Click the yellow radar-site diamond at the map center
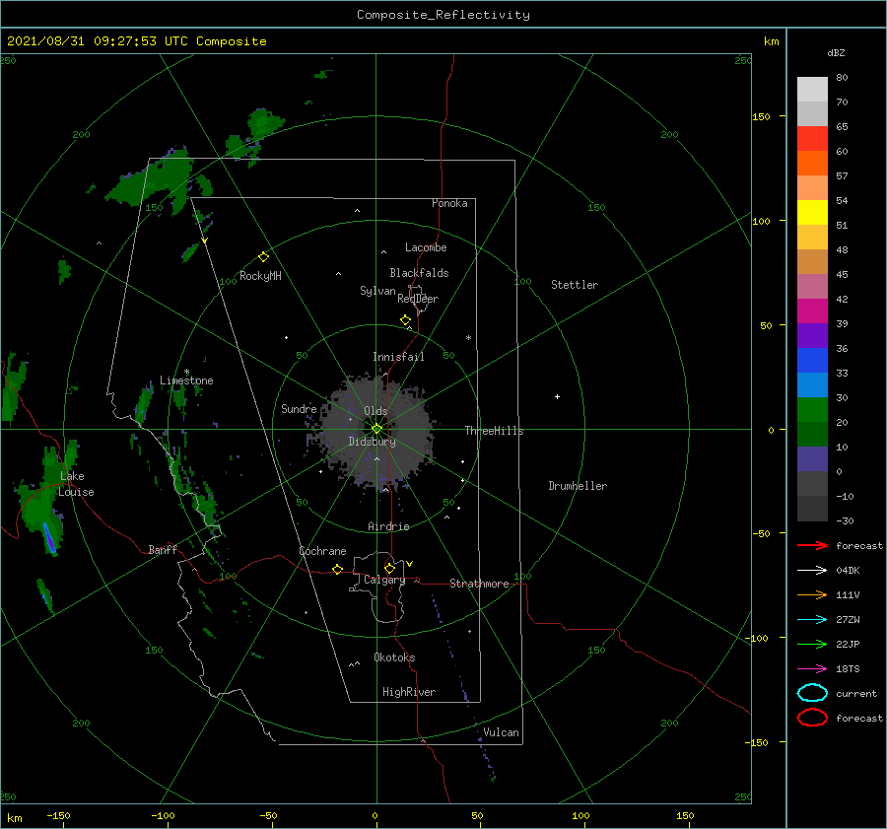 (376, 429)
